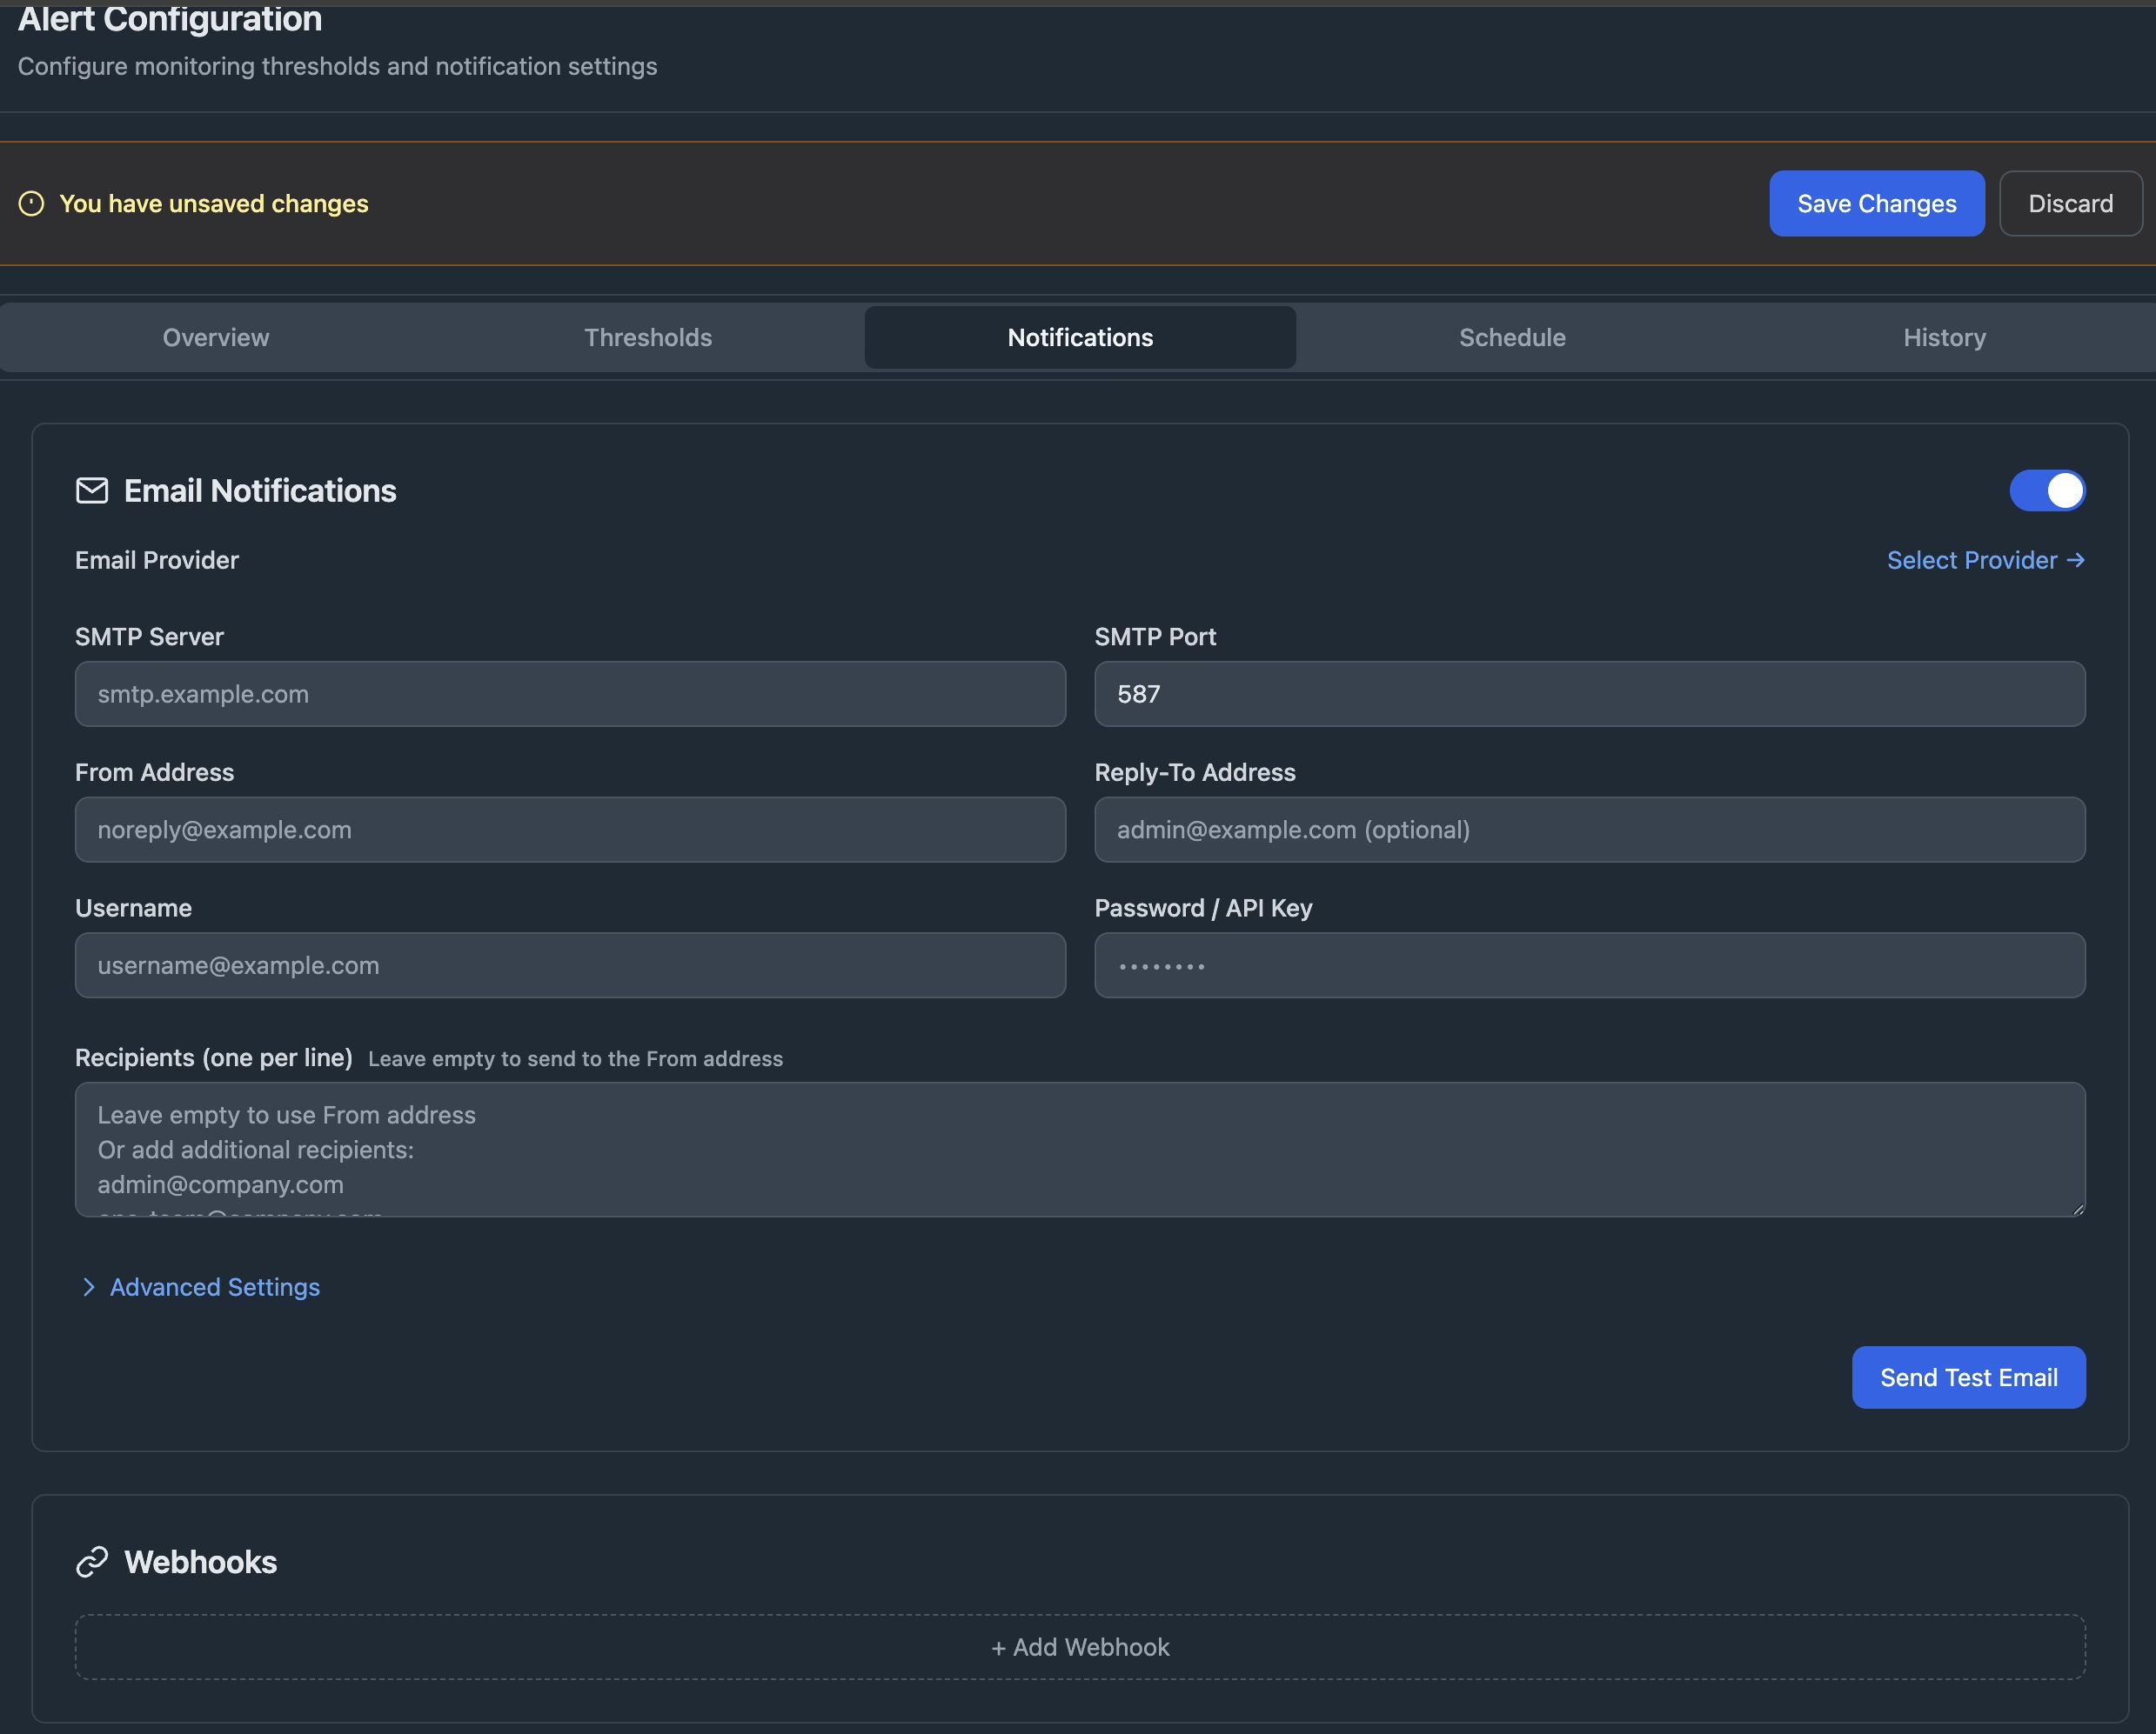2156x1734 pixels.
Task: Click inside the Recipients text area
Action: 1080,1150
